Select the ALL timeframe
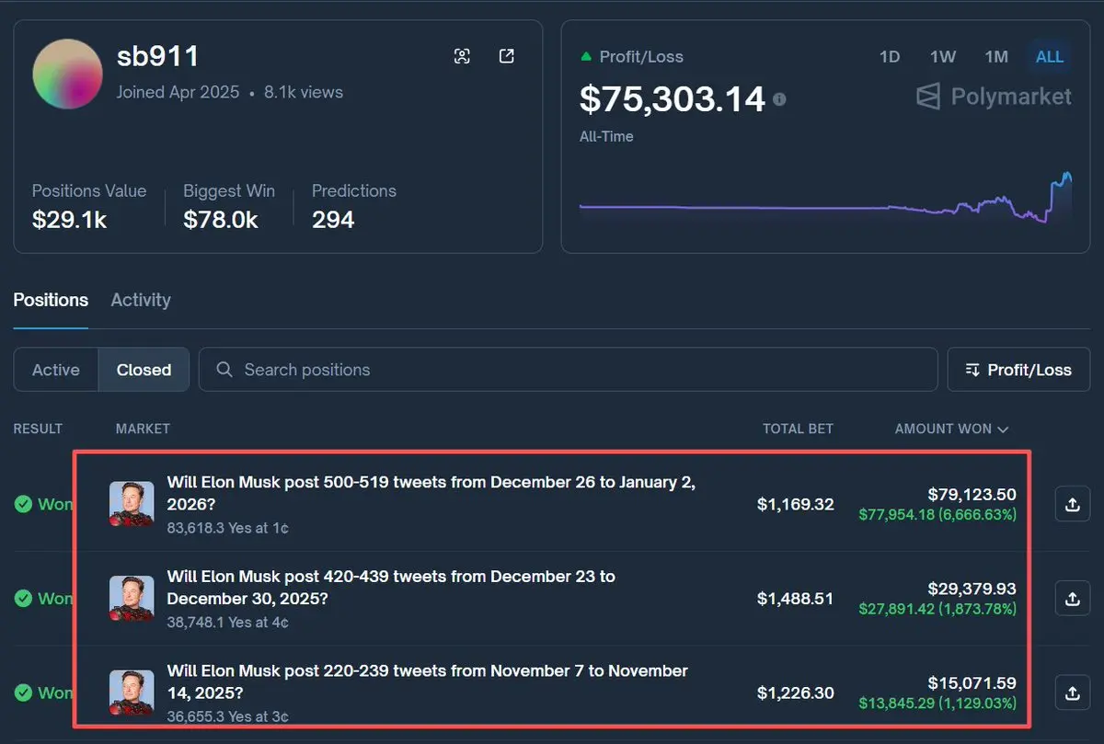The width and height of the screenshot is (1104, 744). tap(1050, 57)
